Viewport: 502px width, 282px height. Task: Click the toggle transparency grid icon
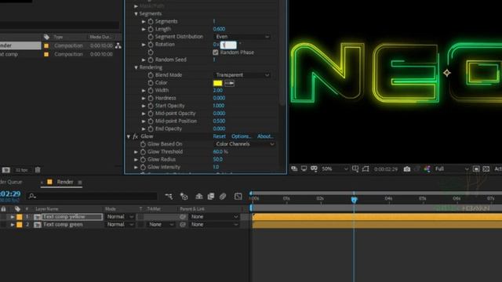point(486,169)
